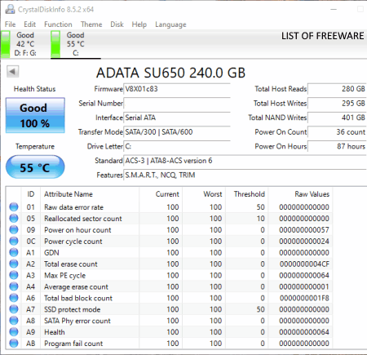Open the File menu
This screenshot has width=367, height=355.
click(10, 24)
